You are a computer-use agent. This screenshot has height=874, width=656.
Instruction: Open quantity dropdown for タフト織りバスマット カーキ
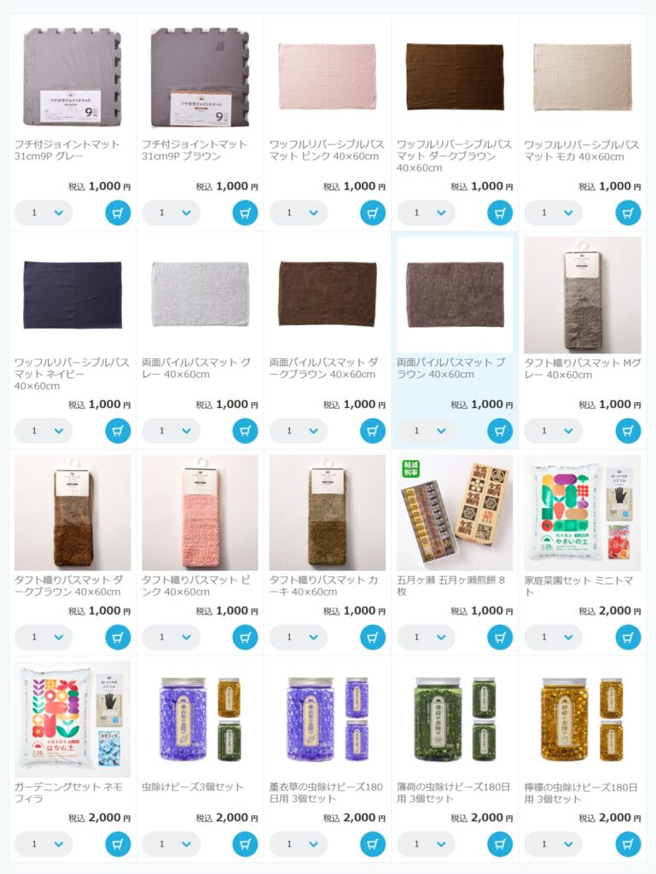point(299,637)
